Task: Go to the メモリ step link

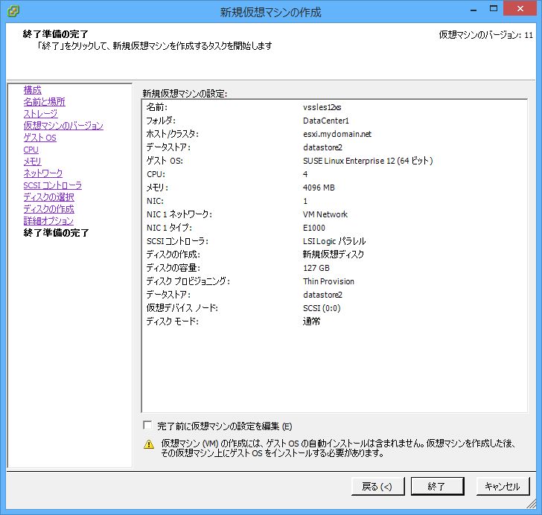Action: (32, 161)
